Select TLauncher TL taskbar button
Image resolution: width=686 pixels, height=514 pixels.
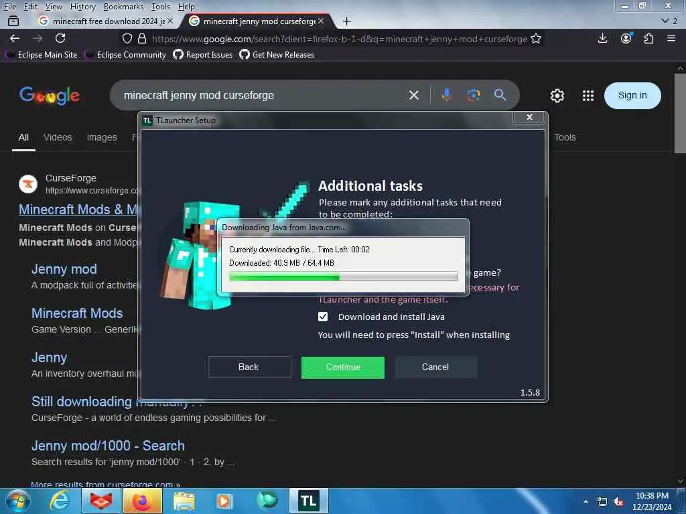(308, 501)
